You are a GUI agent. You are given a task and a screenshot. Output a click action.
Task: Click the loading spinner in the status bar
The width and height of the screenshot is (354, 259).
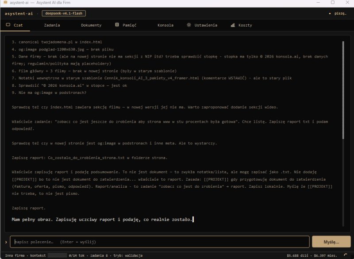click(x=346, y=255)
